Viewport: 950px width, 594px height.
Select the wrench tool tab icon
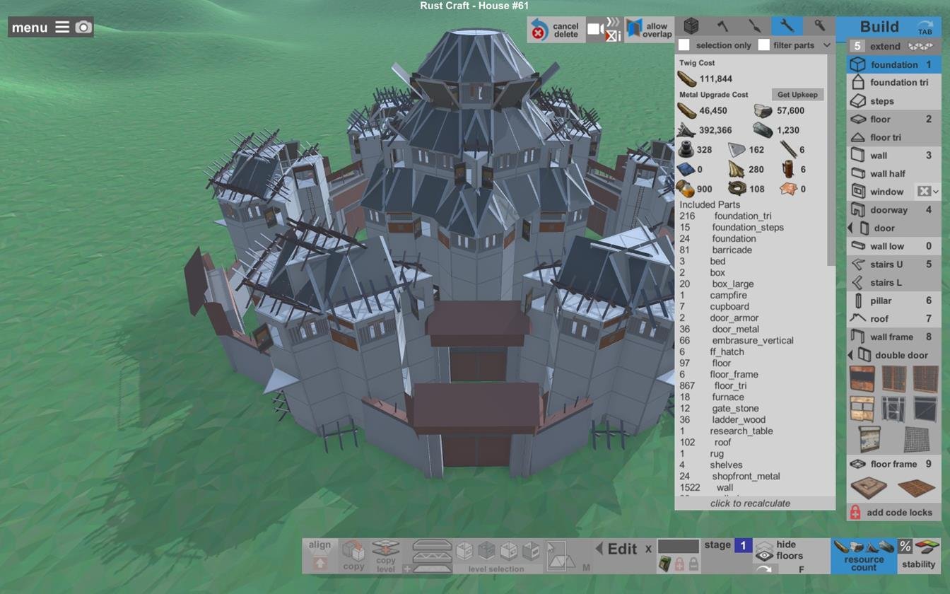point(787,26)
